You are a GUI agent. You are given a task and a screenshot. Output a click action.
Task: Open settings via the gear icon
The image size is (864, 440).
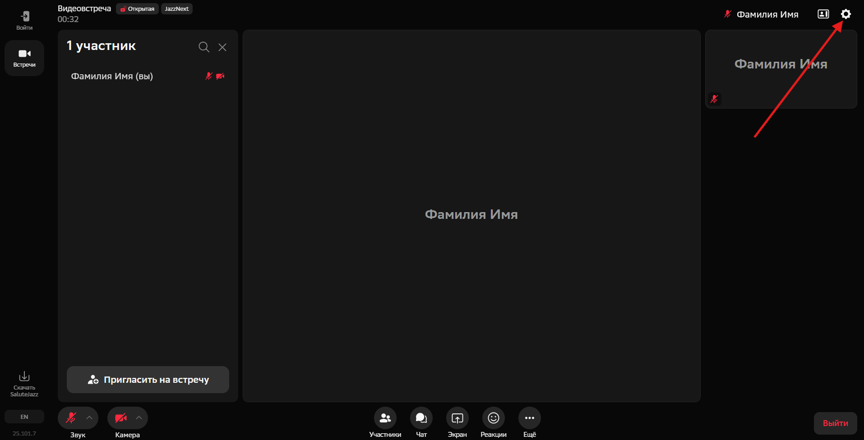(846, 14)
